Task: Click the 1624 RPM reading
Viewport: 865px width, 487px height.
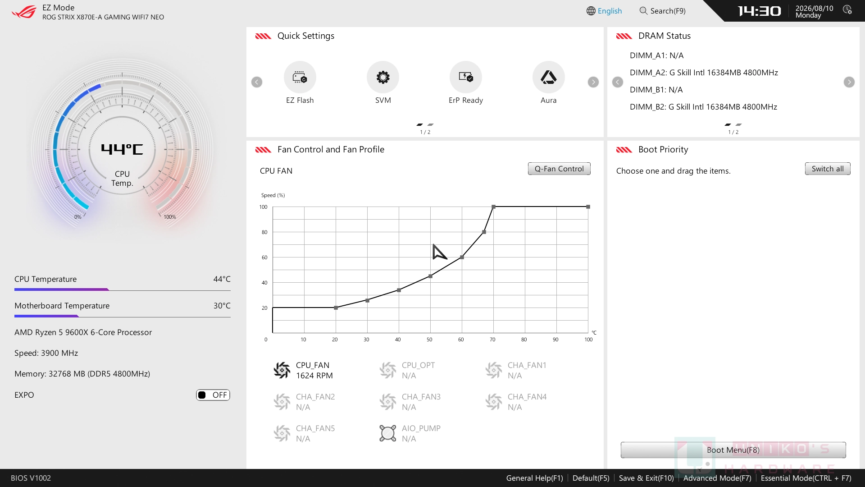Action: tap(314, 376)
